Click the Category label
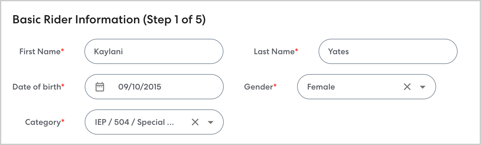Viewport: 481px width, 145px height. [43, 122]
